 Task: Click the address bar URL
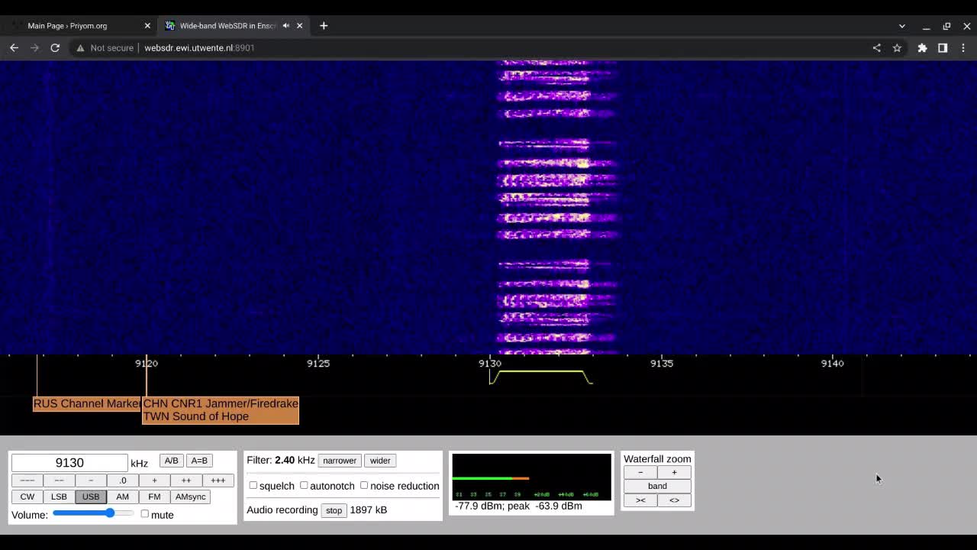coord(199,47)
